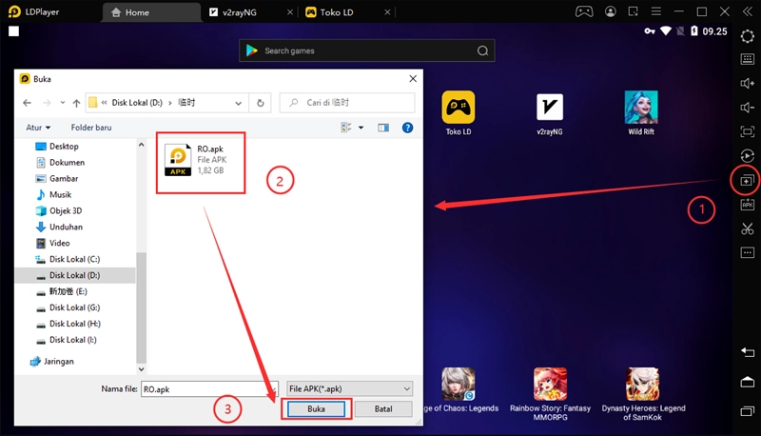Viewport: 761px width, 436px height.
Task: Open multi-instance sync icon
Action: (748, 181)
